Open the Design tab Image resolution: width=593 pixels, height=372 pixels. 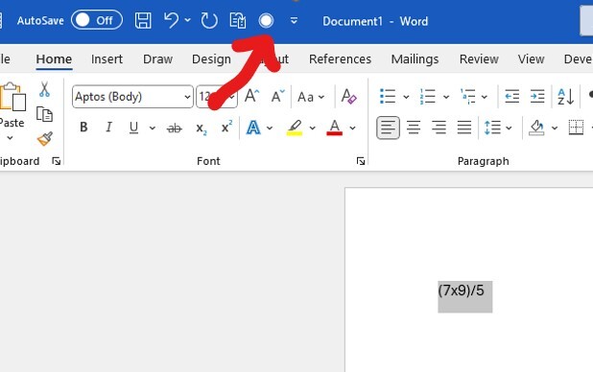[211, 59]
